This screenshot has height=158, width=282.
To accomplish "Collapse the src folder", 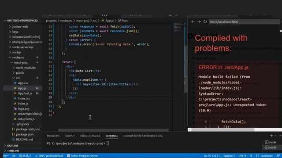I will click(18, 78).
